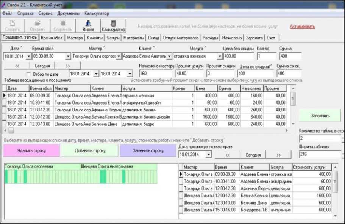Open the second filter date dropdown arrow
Image resolution: width=345 pixels, height=224 pixels.
pyautogui.click(x=130, y=74)
